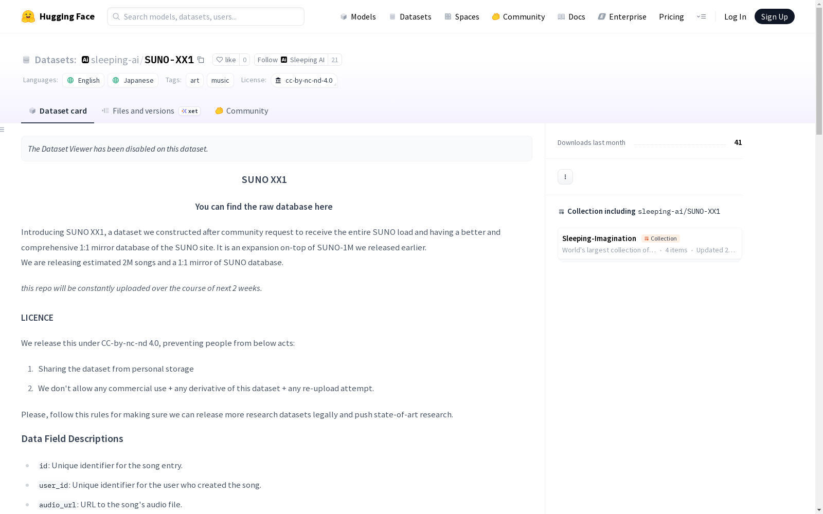Image resolution: width=823 pixels, height=514 pixels.
Task: Click the 'SUNO XX1' card title
Action: pos(264,179)
